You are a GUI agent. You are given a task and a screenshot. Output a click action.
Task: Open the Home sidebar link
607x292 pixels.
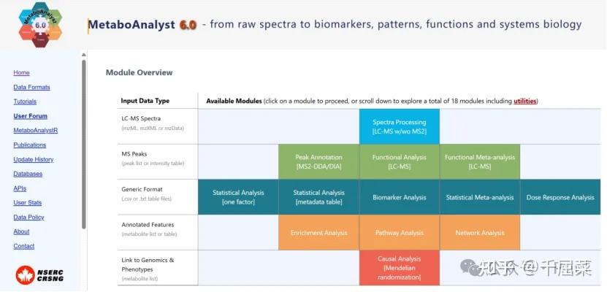pos(21,73)
